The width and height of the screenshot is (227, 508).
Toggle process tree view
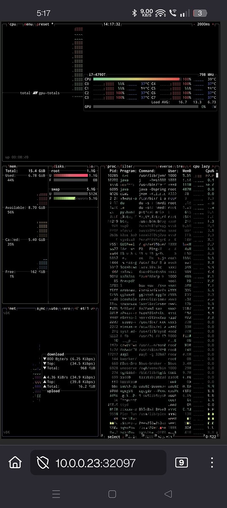pyautogui.click(x=181, y=166)
